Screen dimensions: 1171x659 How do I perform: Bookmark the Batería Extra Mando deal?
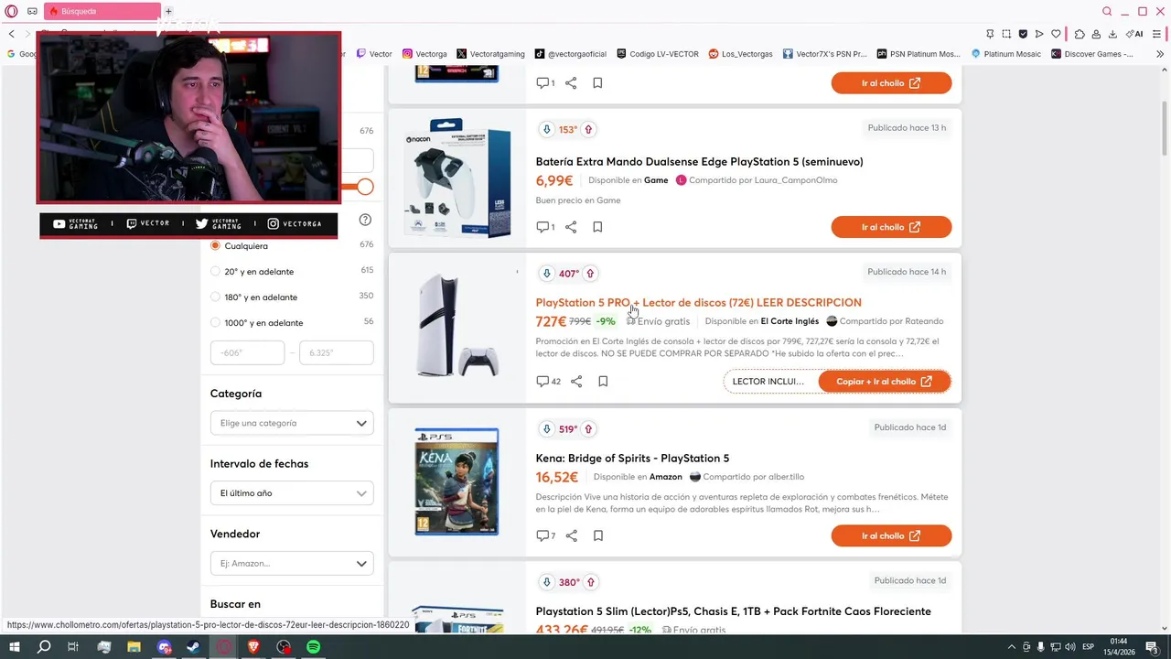point(597,227)
